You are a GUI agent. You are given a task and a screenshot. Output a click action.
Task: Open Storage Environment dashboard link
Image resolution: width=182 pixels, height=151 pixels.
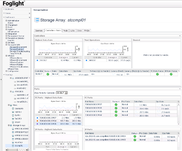(x=18, y=47)
